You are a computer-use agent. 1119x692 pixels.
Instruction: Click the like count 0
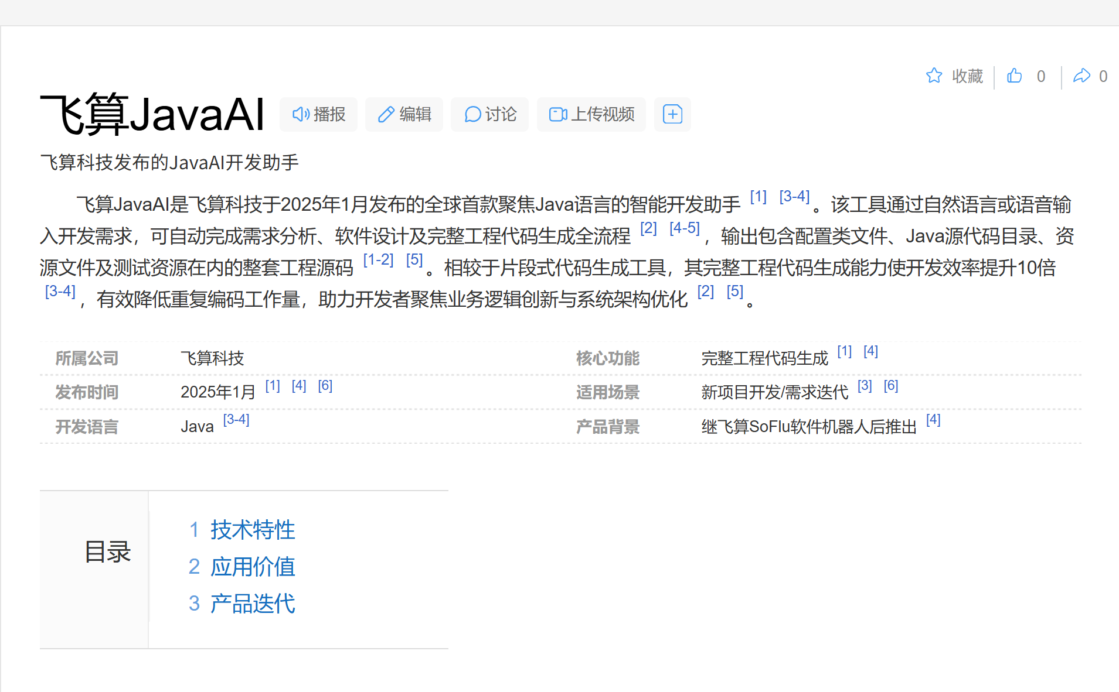1041,76
